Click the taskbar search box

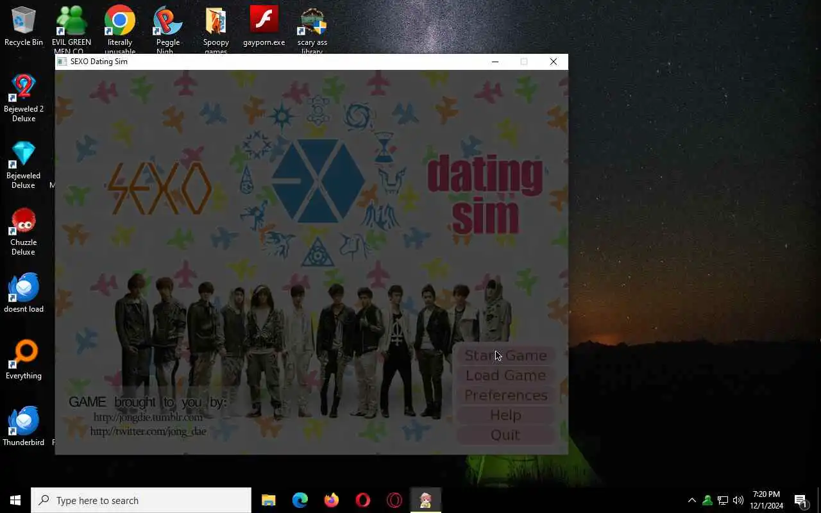click(x=141, y=500)
